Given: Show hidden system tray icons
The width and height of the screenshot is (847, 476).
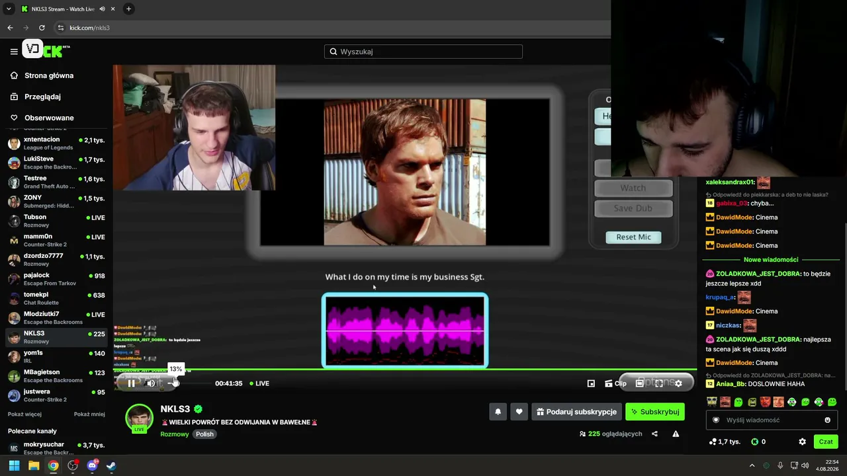Looking at the screenshot, I should pos(752,465).
